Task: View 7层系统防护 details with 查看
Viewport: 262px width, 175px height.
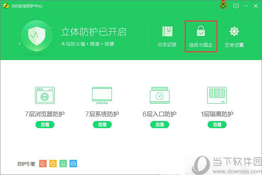Action: tap(102, 124)
